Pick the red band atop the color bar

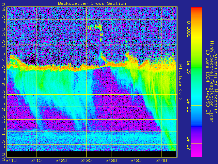tap(197, 8)
